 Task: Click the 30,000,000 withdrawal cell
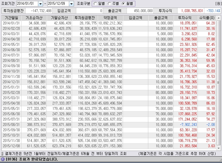(x=161, y=119)
